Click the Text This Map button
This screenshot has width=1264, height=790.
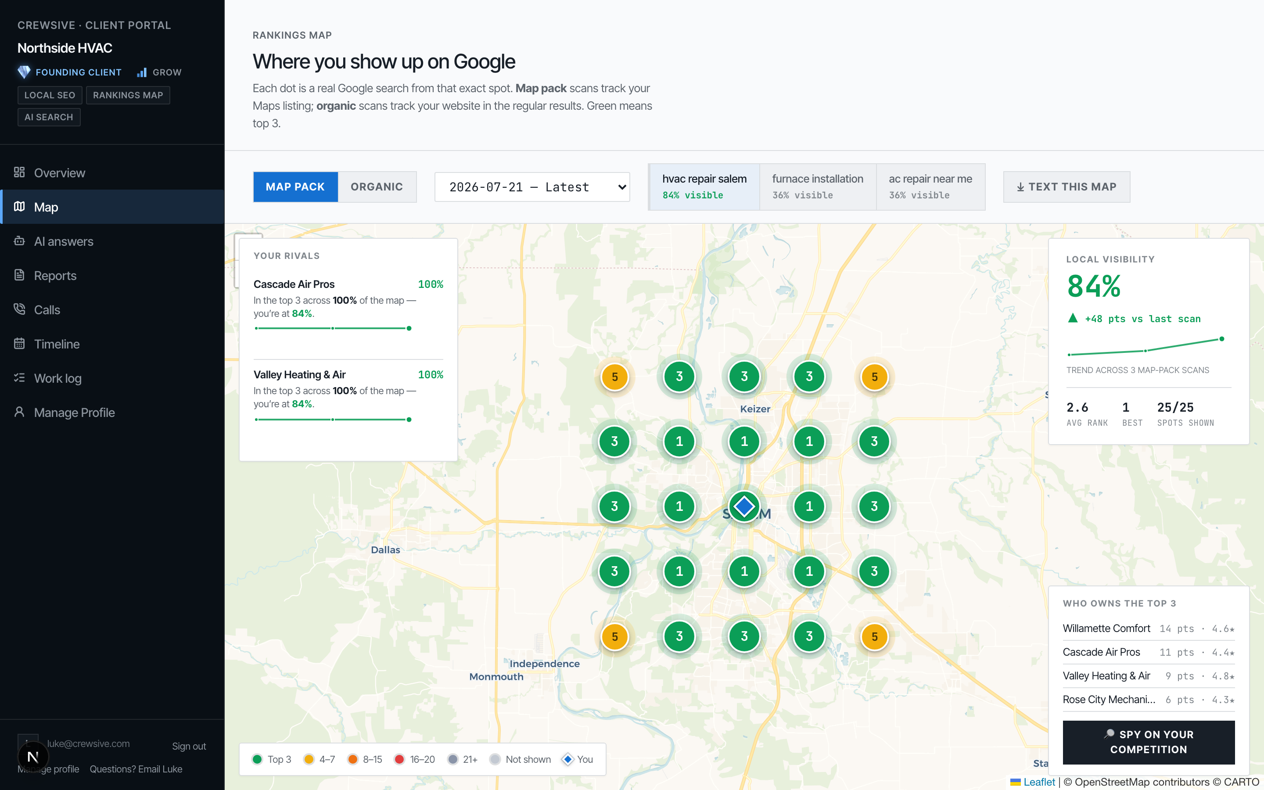point(1066,187)
